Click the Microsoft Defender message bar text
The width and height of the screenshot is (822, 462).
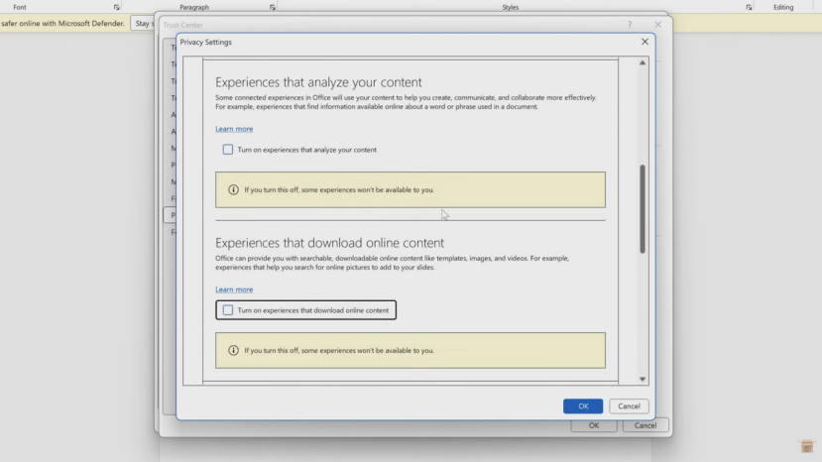tap(62, 23)
